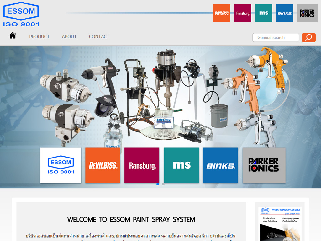The image size is (321, 241).
Task: Focus the General search input field
Action: coord(276,38)
